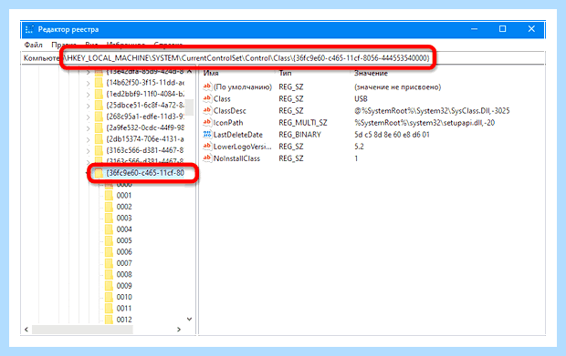Click the ClassDesc value name
Screen dimensions: 566x356
229,111
